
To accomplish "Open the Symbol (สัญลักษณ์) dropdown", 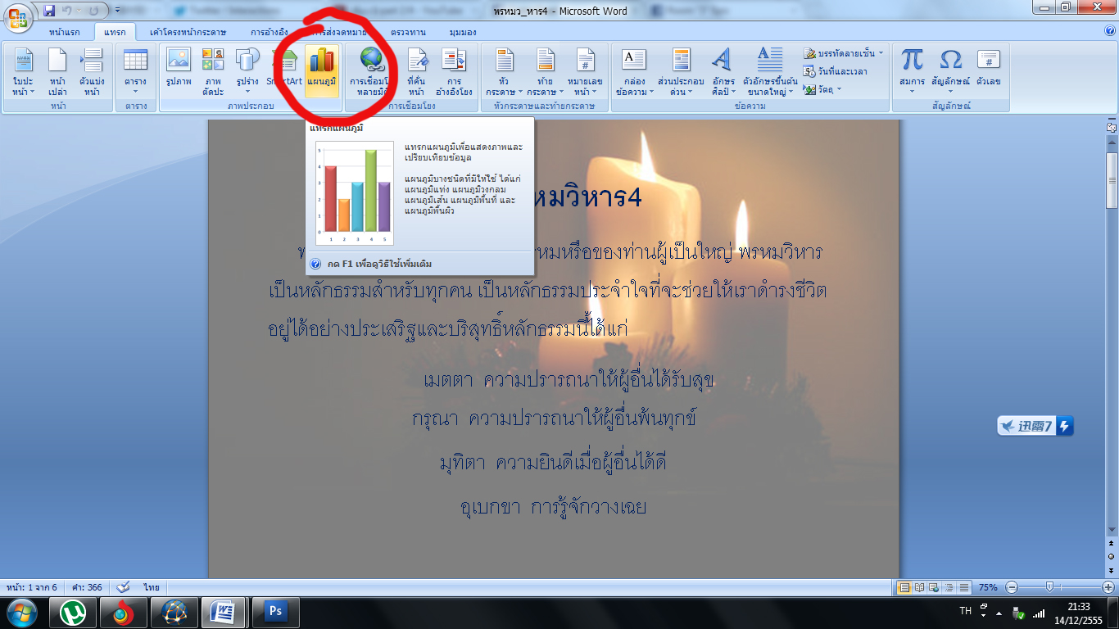I will coord(950,71).
